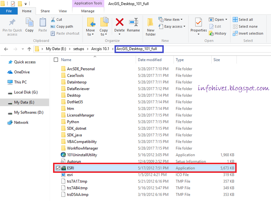This screenshot has width=271, height=201.
Task: Sort files by Name column header
Action: tap(66, 60)
